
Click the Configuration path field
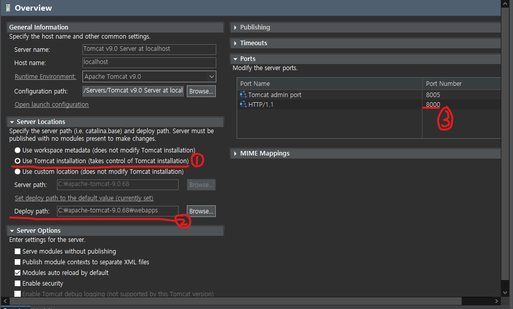click(133, 91)
